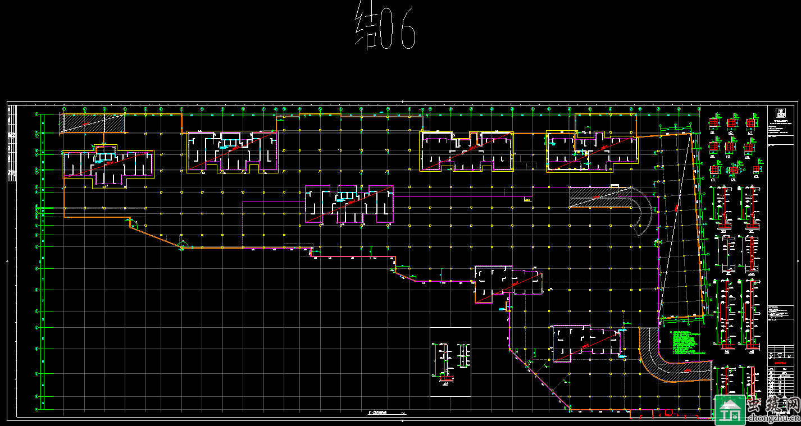Click the large 结06 drawing title
This screenshot has height=426, width=801.
(x=385, y=29)
